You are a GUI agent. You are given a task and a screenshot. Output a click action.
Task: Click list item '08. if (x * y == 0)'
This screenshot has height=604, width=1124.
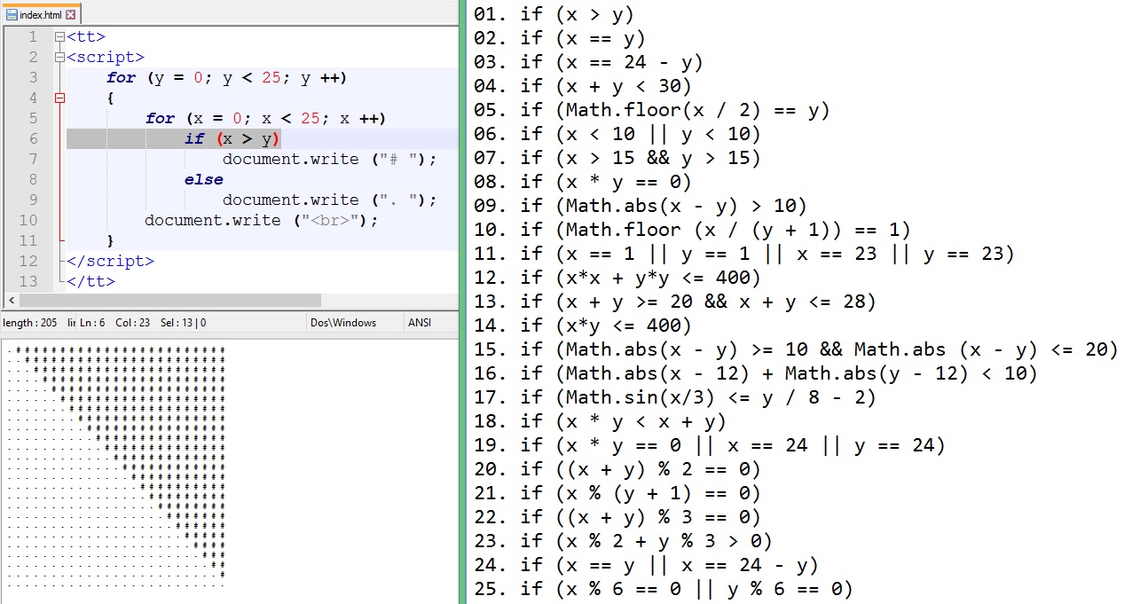click(x=583, y=182)
